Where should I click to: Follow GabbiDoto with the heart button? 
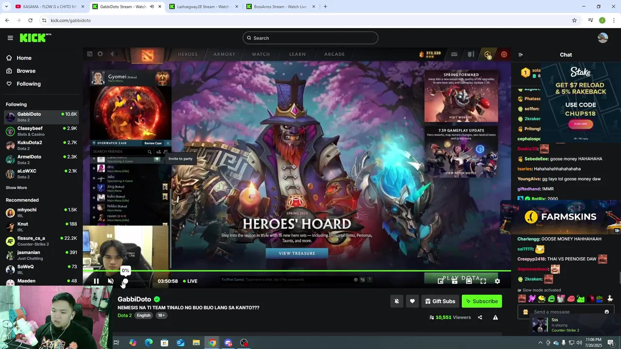click(412, 301)
